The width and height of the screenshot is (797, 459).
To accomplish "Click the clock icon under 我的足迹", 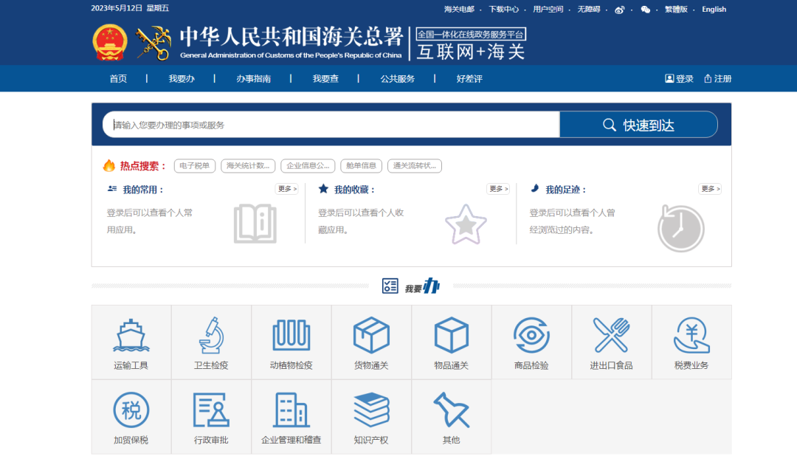I will [680, 228].
